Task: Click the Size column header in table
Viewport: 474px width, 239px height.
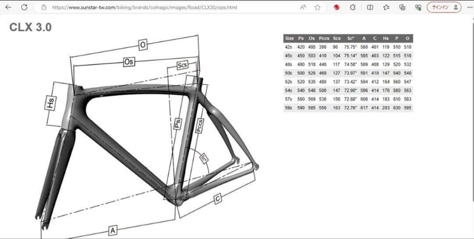Action: [x=289, y=39]
